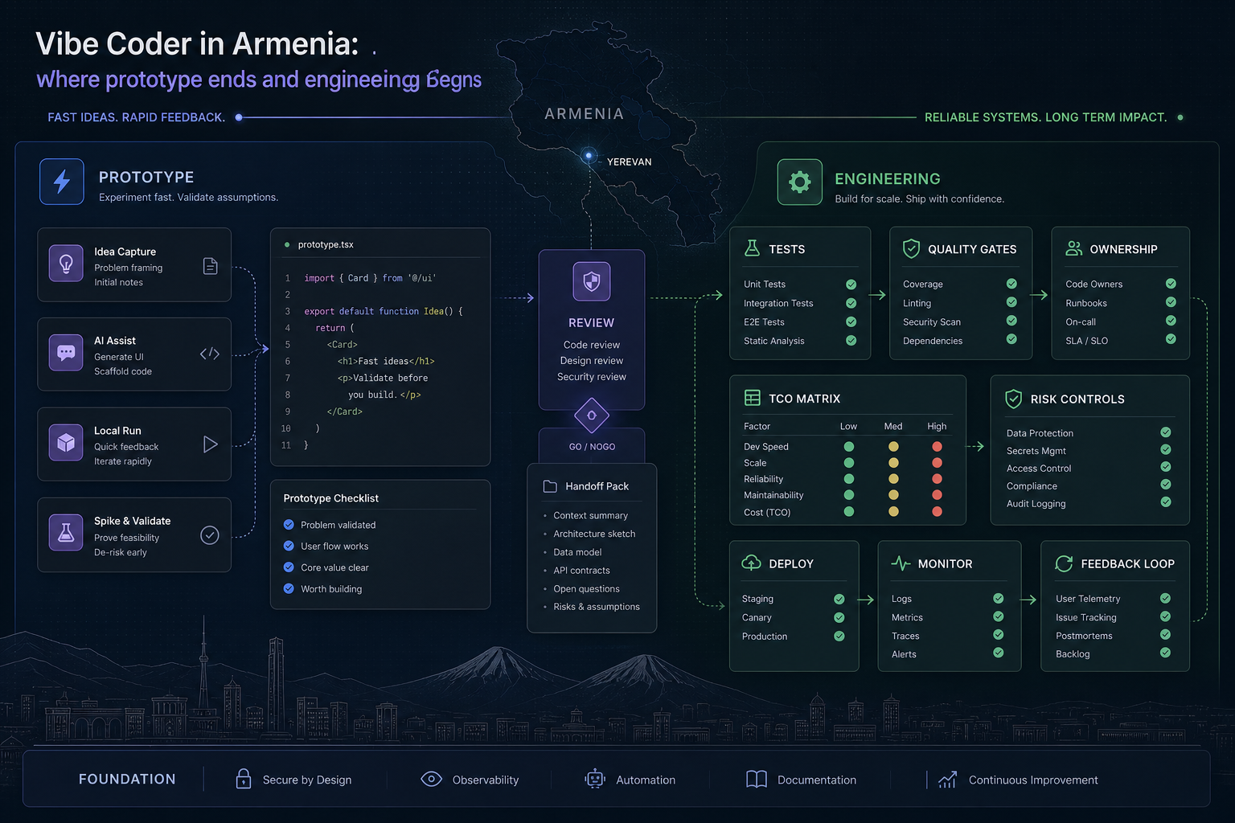
Task: Toggle the Security Scan check mark
Action: coord(1011,321)
